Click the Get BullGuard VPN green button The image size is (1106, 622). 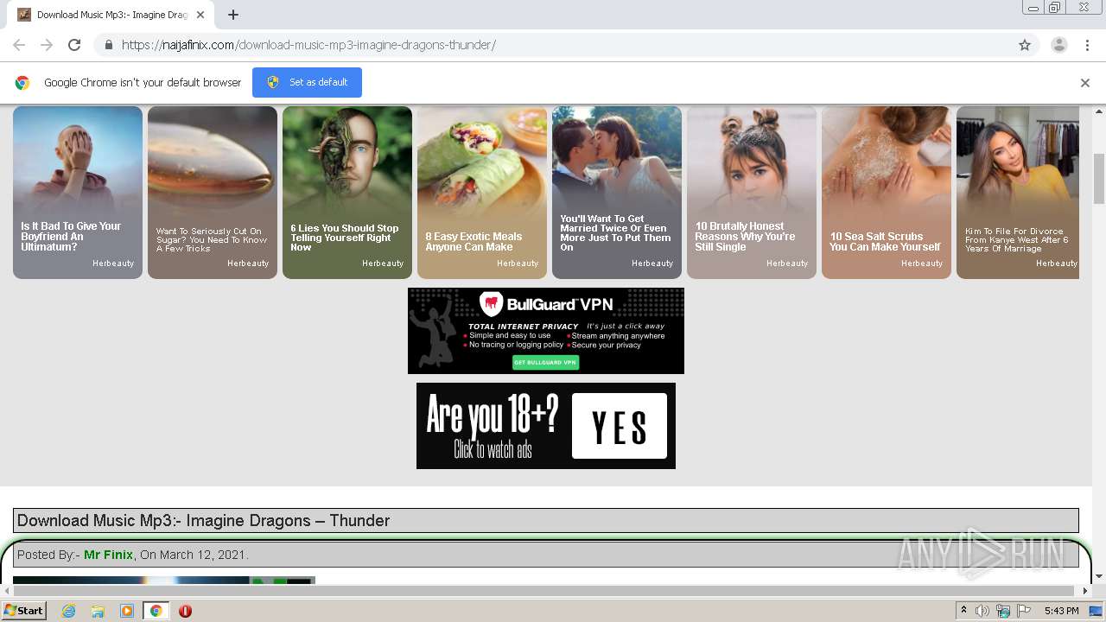(545, 362)
